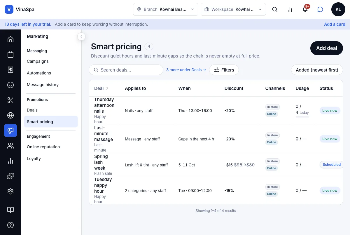Open the chat bubble icon in the header
350x235 pixels.
tap(320, 9)
